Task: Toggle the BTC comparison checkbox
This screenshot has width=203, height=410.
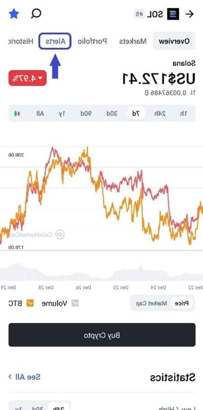Action: (30, 303)
